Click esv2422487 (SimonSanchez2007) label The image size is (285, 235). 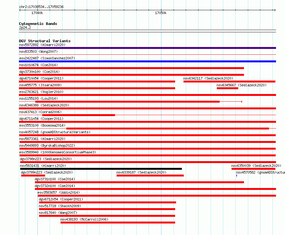point(47,58)
